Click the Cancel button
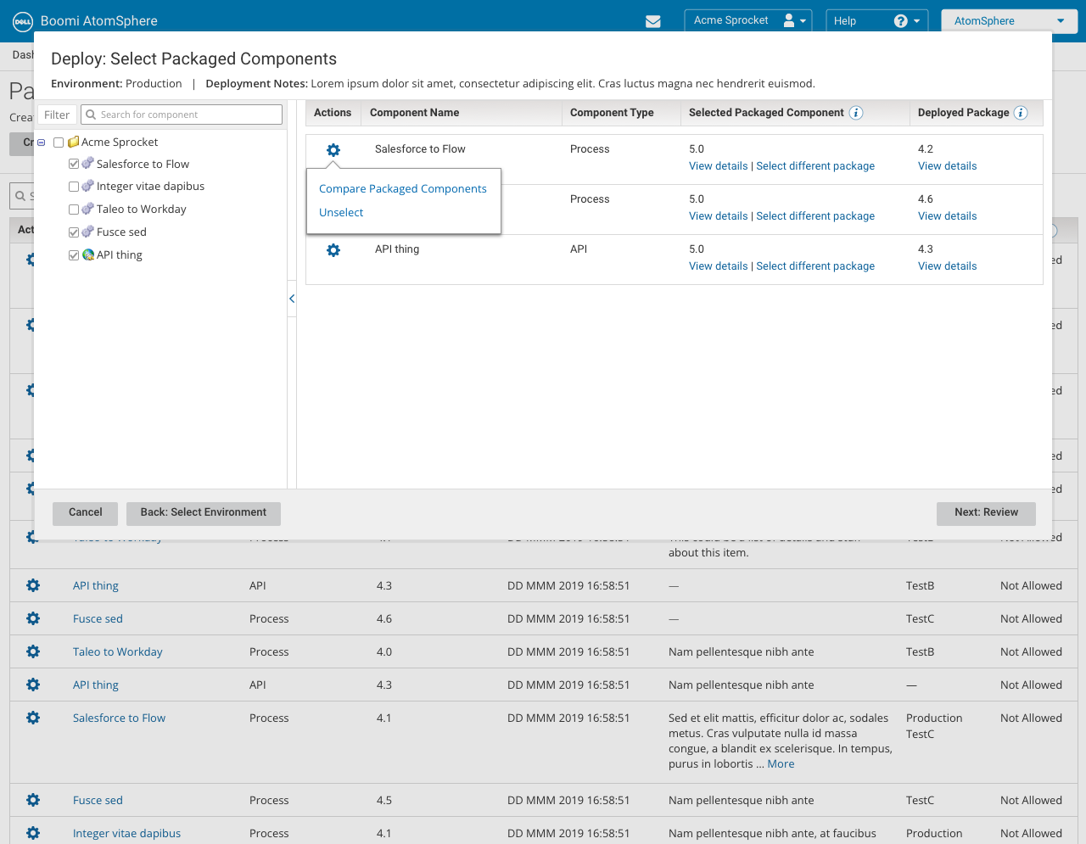Screen dimensions: 1086x844 click(x=86, y=513)
